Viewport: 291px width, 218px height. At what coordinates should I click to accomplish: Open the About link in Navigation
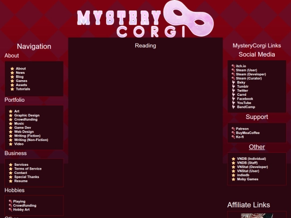click(x=20, y=68)
